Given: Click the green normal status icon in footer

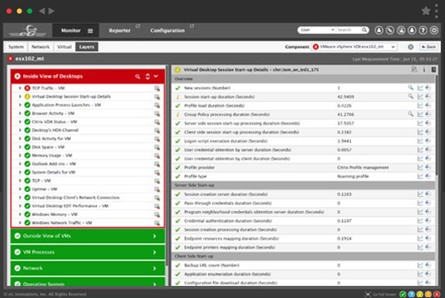Looking at the screenshot, I should (x=403, y=294).
